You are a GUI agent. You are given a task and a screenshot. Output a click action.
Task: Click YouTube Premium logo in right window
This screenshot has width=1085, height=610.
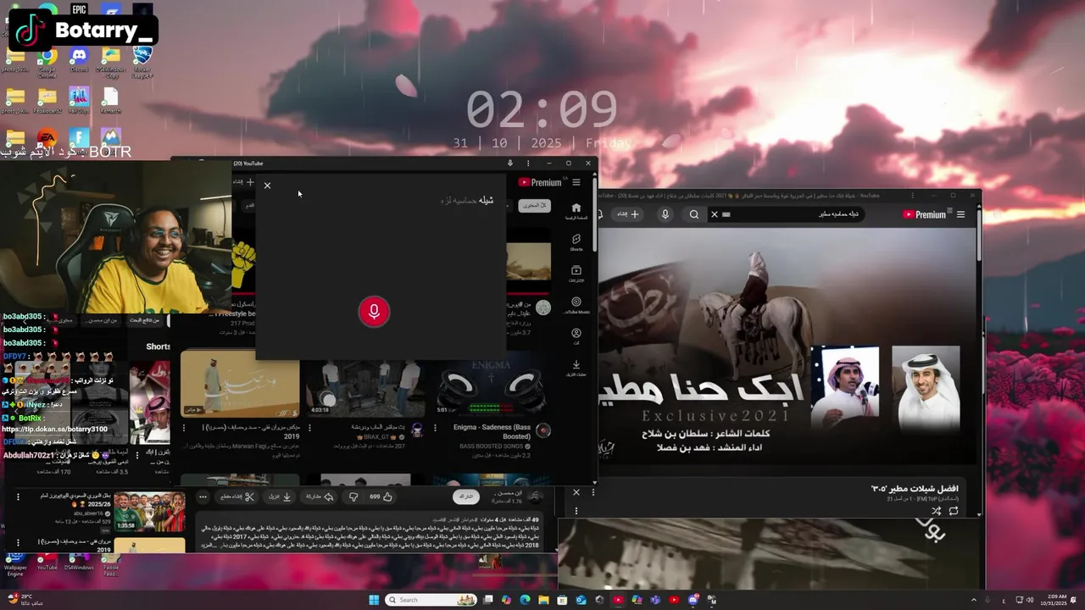pyautogui.click(x=924, y=214)
